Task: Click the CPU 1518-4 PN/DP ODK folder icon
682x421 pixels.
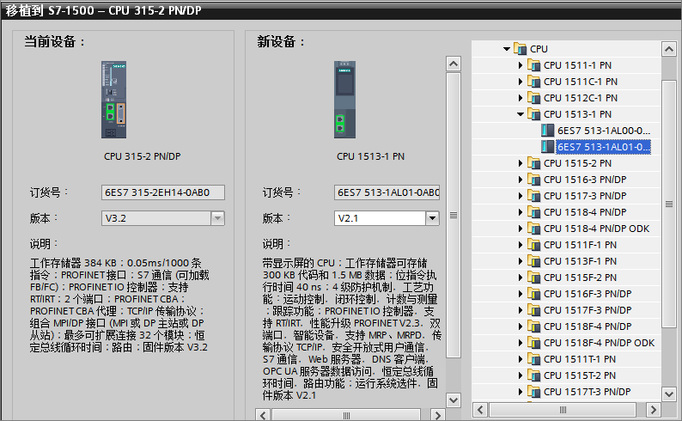Action: pyautogui.click(x=533, y=229)
